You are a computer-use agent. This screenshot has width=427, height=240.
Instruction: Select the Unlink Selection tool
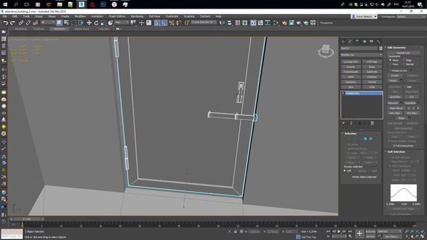pos(28,23)
